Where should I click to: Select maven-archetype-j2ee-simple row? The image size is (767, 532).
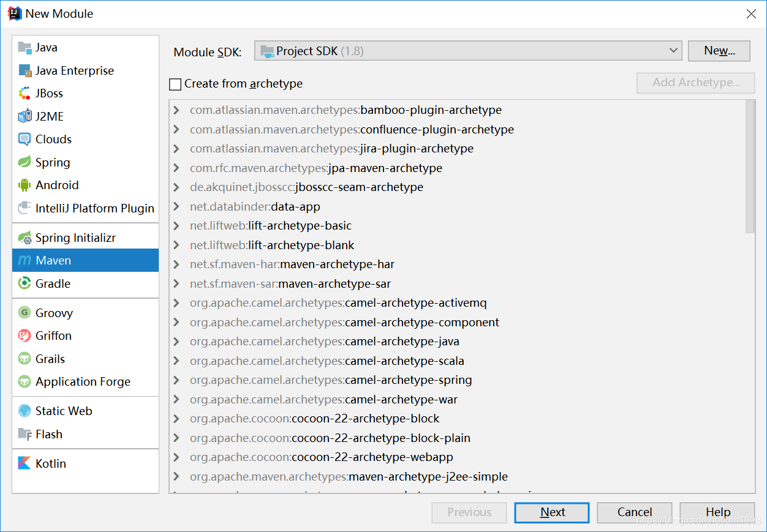click(458, 477)
